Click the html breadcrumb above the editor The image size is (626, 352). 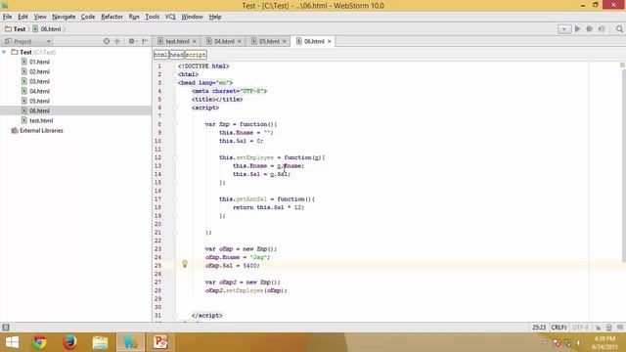pos(160,55)
